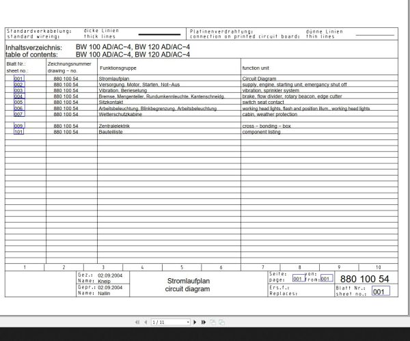This screenshot has height=341, width=410.
Task: Click the name 'Kneip'
Action: coord(104,282)
